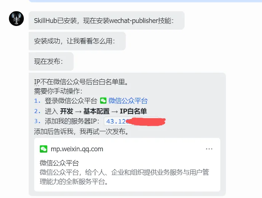This screenshot has height=198, width=262.
Task: Click the lobster avatar icon
Action: tap(16, 19)
